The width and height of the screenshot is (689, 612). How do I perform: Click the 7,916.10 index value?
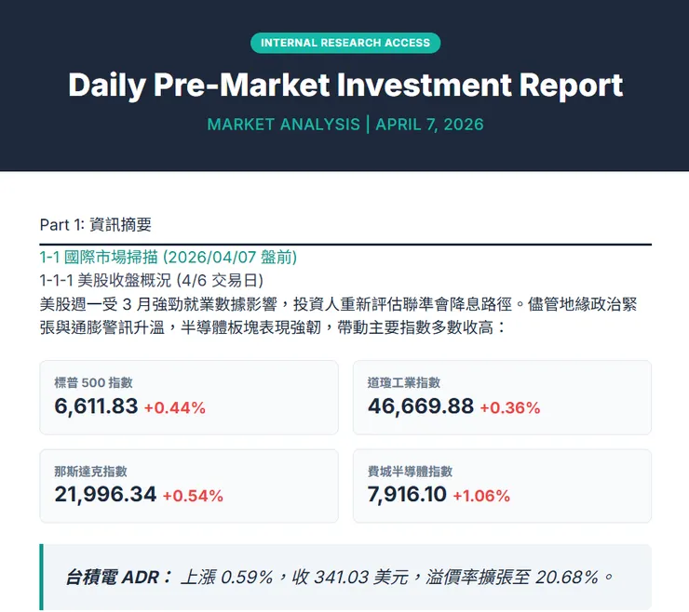click(407, 495)
